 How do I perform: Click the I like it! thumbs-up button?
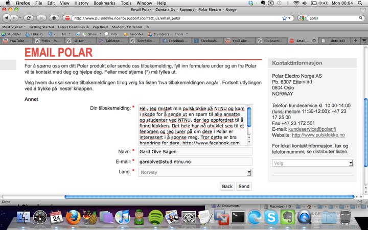click(x=34, y=34)
